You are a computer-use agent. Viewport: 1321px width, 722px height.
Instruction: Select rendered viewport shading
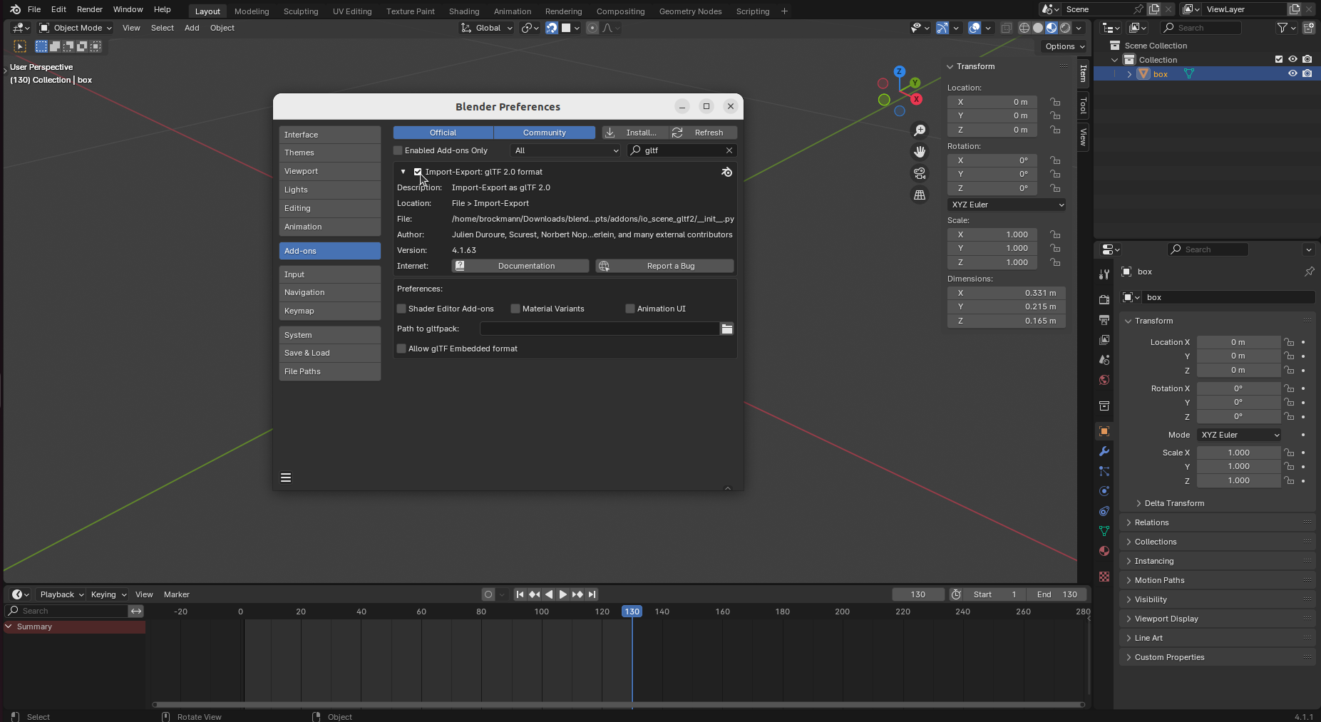coord(1065,28)
